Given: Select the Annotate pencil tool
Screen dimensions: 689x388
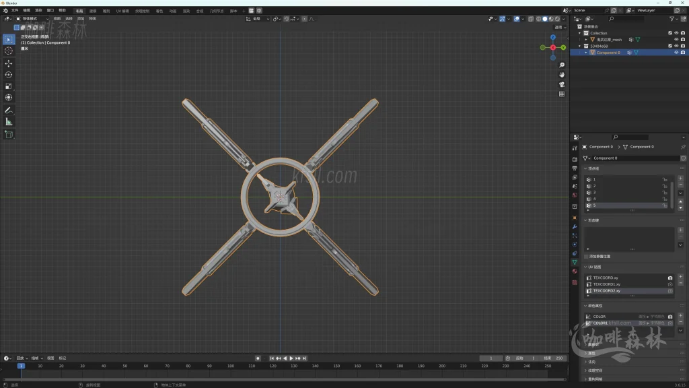Looking at the screenshot, I should pyautogui.click(x=9, y=110).
